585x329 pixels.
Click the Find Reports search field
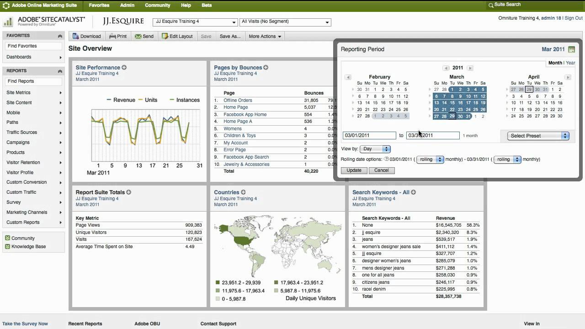pyautogui.click(x=33, y=81)
